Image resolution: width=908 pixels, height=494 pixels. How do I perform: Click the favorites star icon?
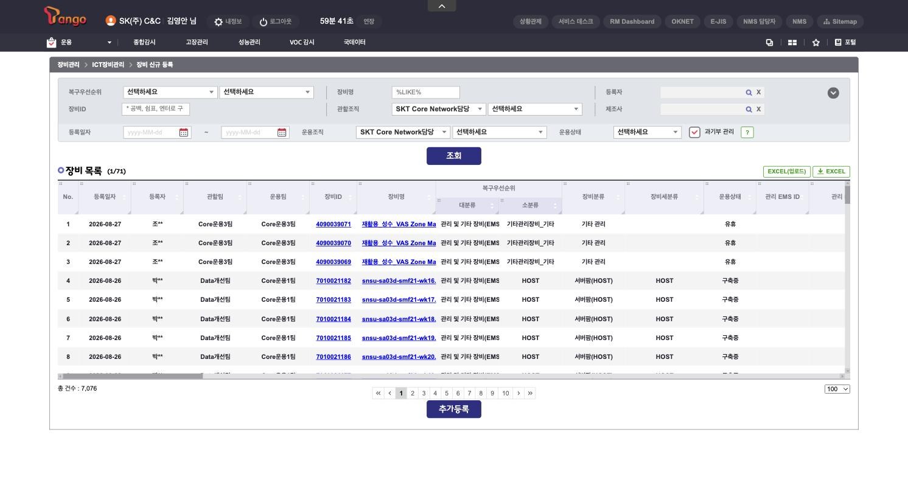816,43
